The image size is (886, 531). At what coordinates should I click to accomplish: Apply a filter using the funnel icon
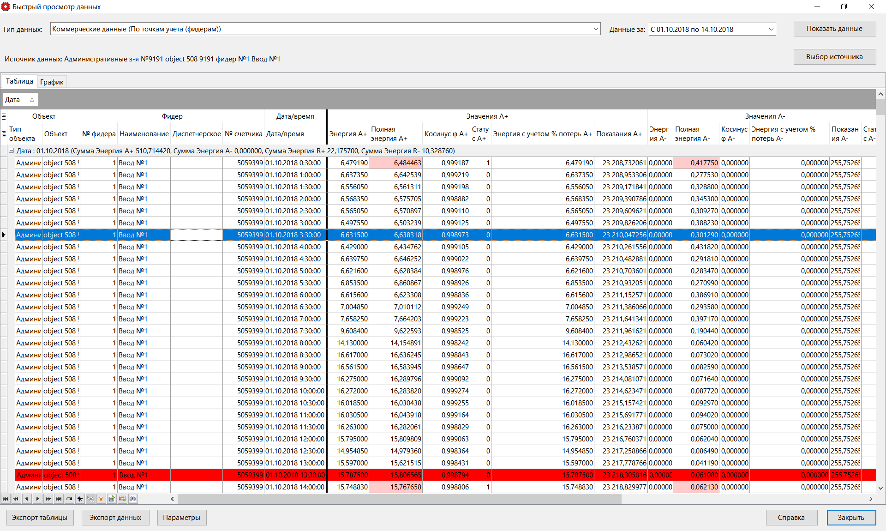point(102,499)
